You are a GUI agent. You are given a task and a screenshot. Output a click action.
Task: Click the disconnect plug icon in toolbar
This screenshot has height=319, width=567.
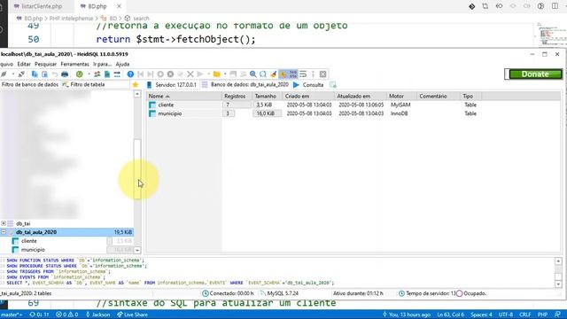pos(21,74)
